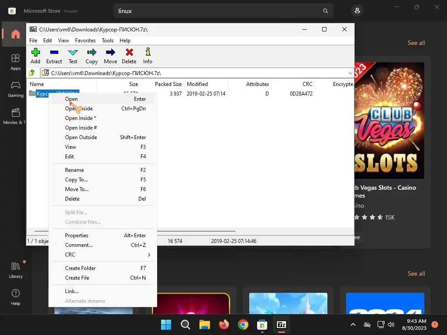
Task: Select Rename in the context menu
Action: pos(103,170)
